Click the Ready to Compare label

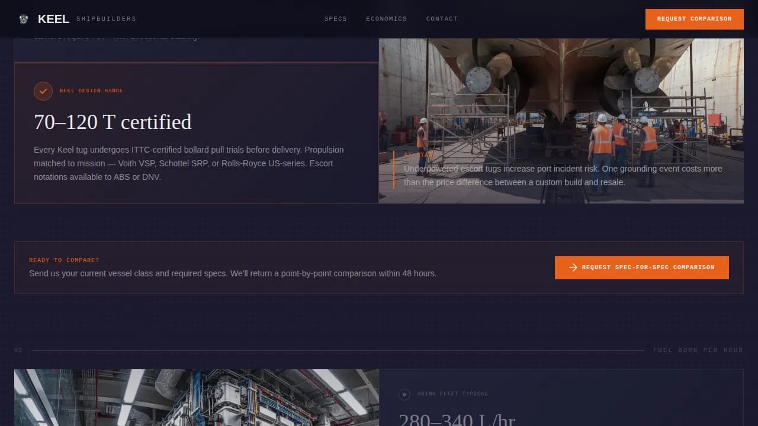point(64,260)
